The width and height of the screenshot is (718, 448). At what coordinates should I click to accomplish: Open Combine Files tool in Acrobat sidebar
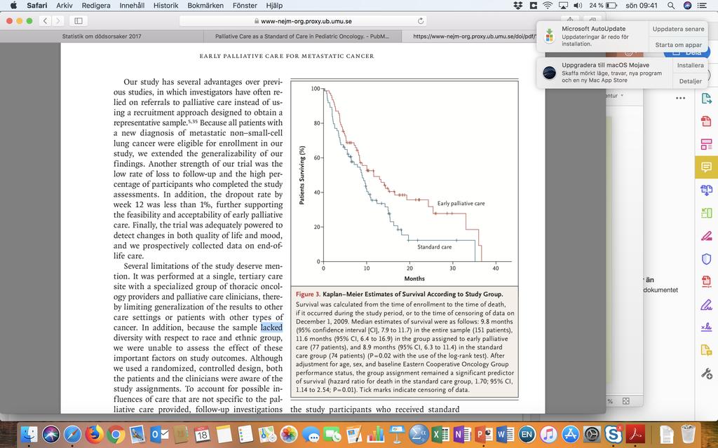[706, 190]
